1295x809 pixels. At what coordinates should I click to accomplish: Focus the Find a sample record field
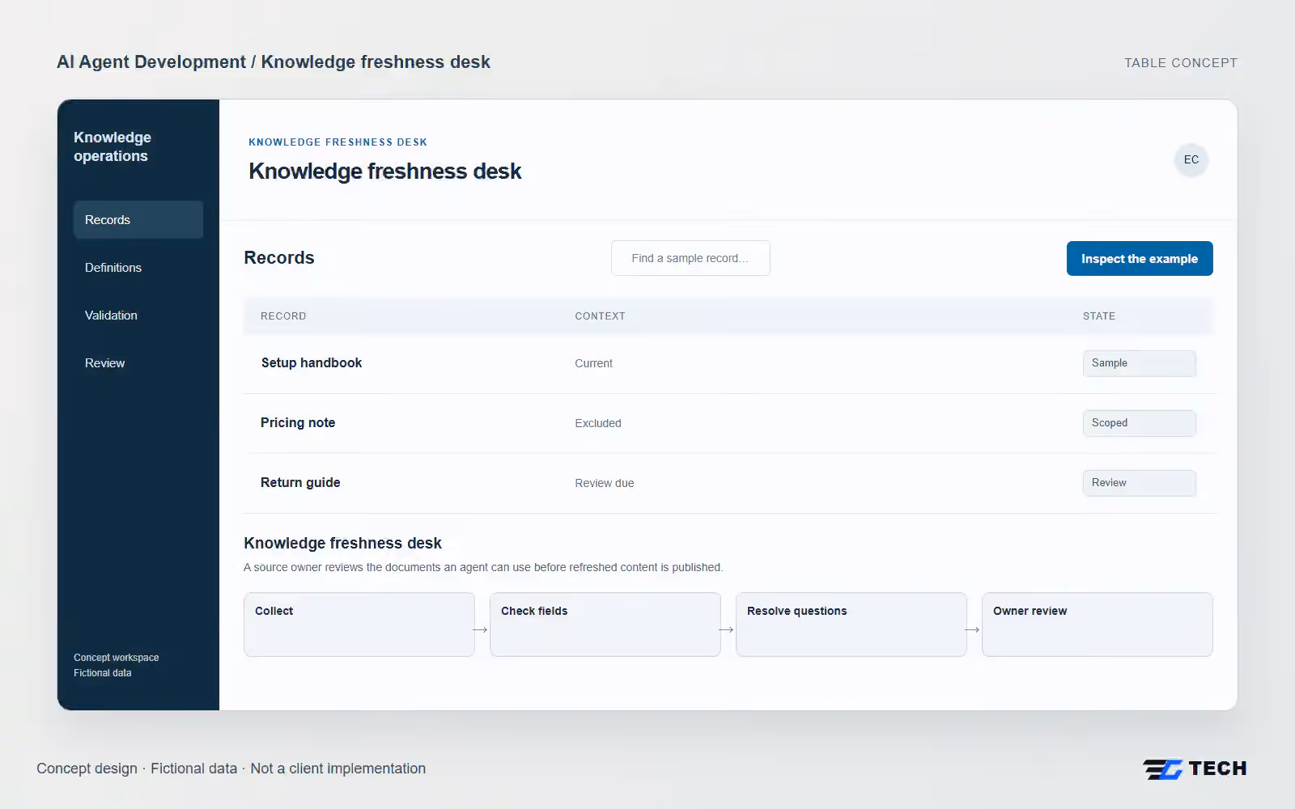[x=690, y=258]
